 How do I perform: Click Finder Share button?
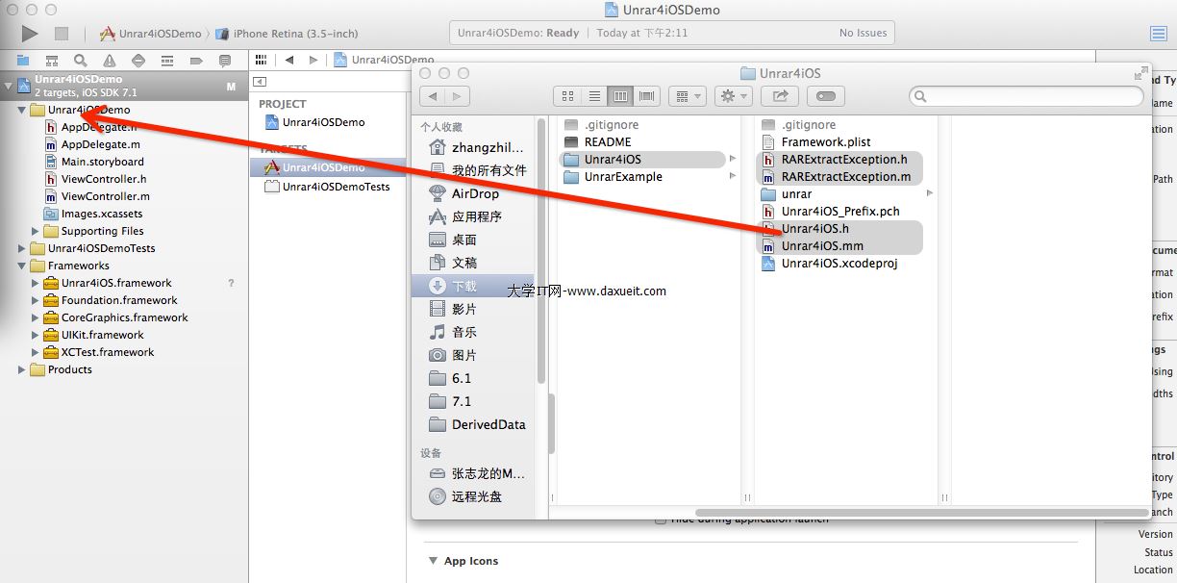[780, 95]
